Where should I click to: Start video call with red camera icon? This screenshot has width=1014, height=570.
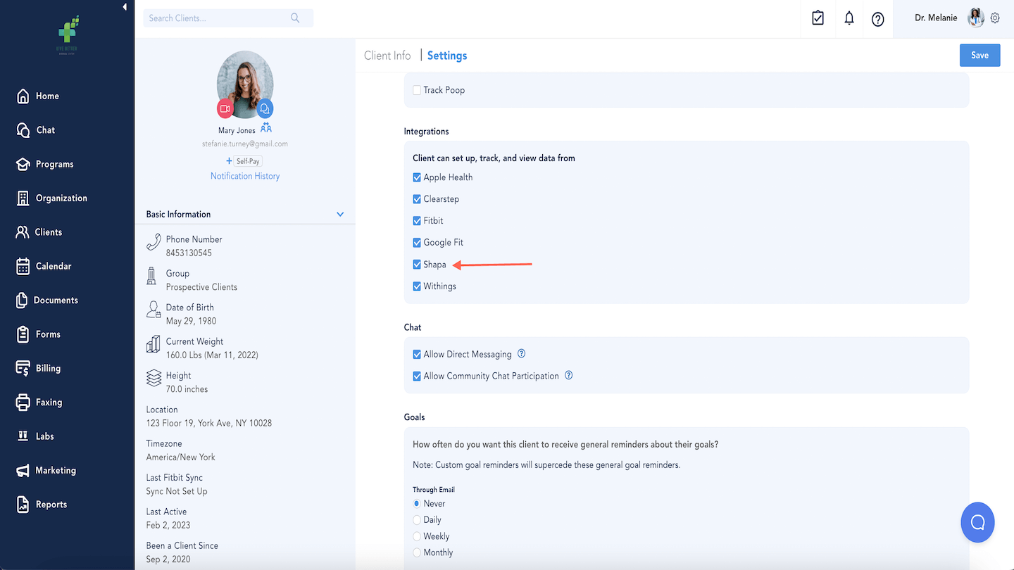coord(225,109)
